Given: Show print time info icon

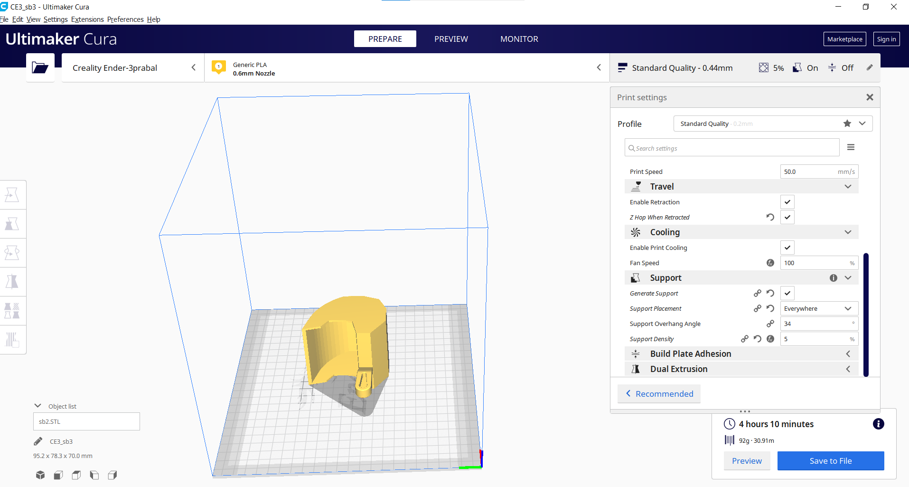Looking at the screenshot, I should tap(879, 424).
